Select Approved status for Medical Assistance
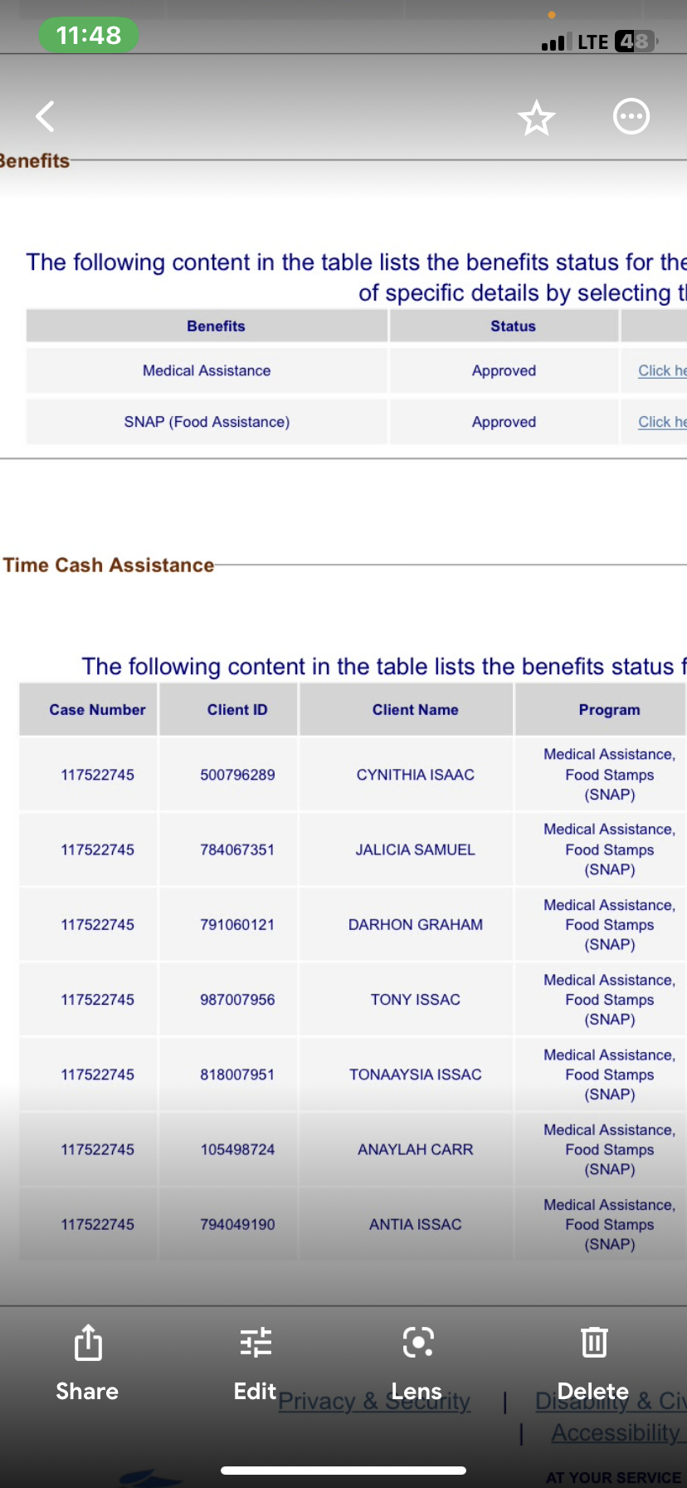The height and width of the screenshot is (1488, 687). [504, 370]
